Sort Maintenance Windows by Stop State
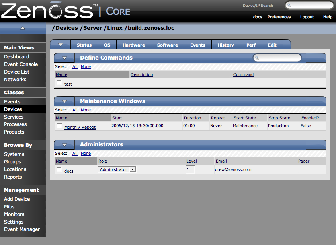 (279, 118)
